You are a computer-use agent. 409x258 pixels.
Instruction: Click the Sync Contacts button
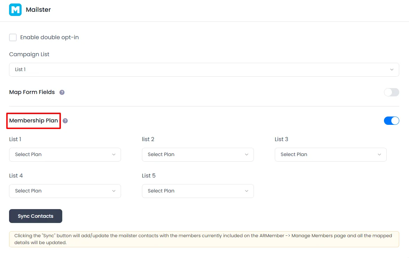point(35,216)
